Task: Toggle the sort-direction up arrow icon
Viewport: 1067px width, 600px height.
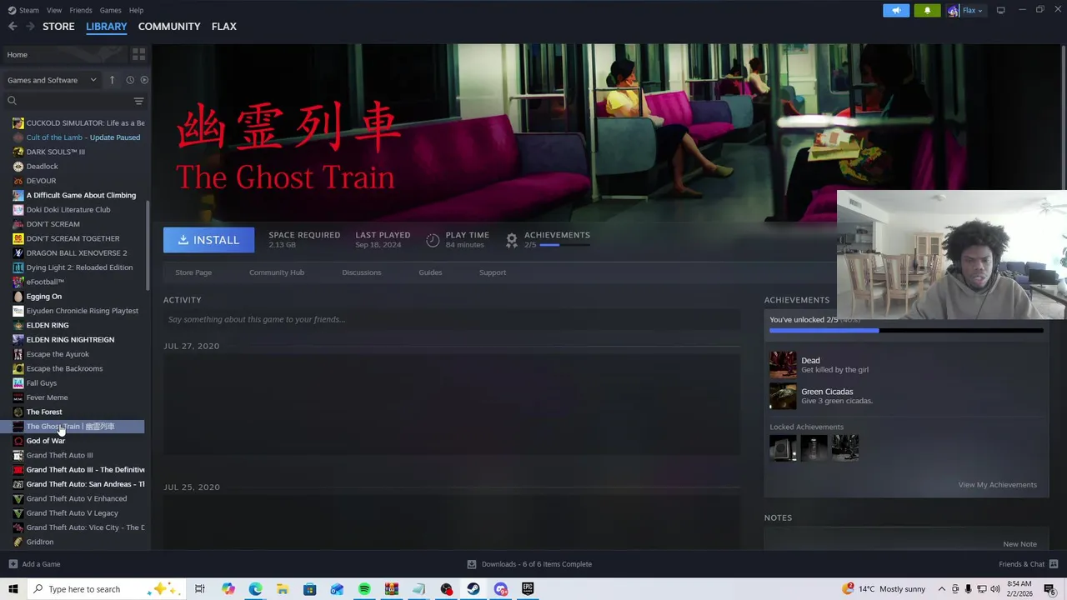Action: 112,80
